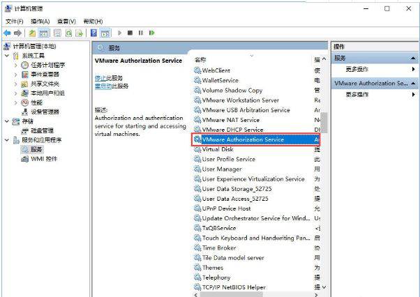
Task: Click the Up one level toolbar icon
Action: (x=32, y=33)
